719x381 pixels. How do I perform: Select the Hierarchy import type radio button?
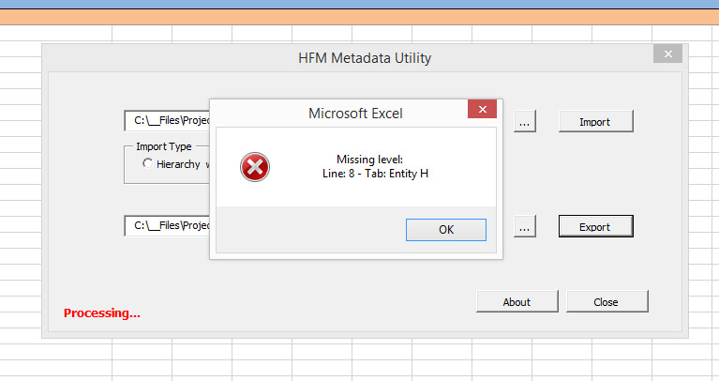[147, 164]
